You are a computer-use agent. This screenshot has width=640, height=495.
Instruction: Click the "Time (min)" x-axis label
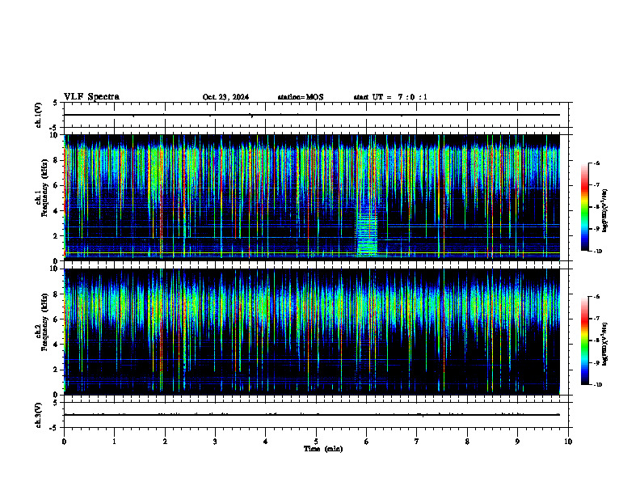click(323, 449)
